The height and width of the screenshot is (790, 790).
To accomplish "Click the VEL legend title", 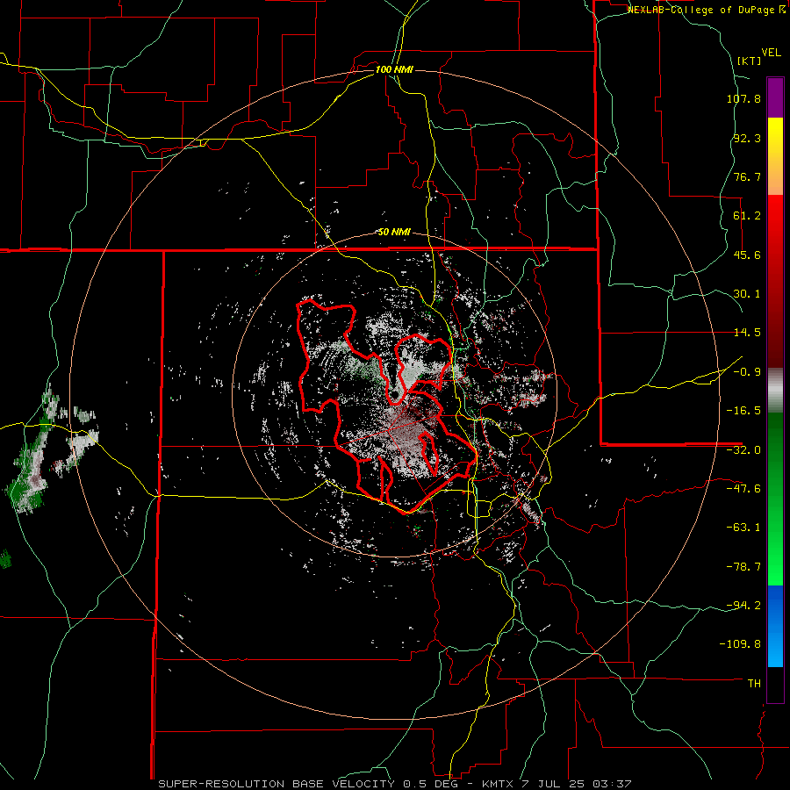I will coord(771,53).
